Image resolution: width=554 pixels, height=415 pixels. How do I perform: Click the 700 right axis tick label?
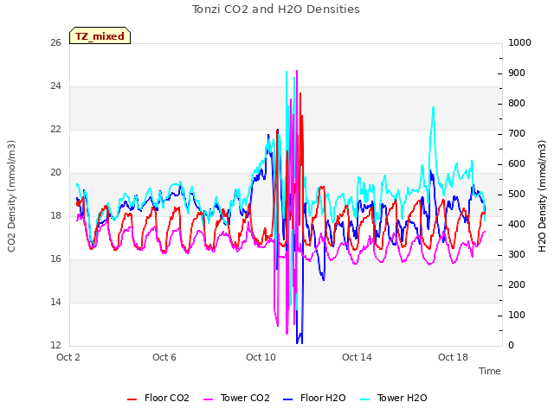click(517, 134)
